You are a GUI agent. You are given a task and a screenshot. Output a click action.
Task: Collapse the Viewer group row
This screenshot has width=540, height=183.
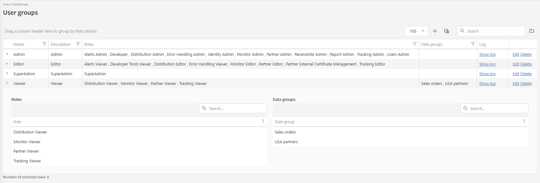(7, 83)
